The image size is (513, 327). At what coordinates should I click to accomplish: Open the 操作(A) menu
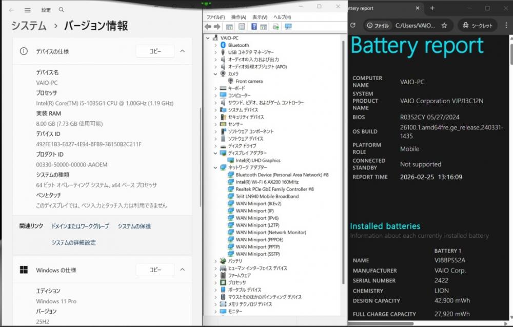(239, 17)
